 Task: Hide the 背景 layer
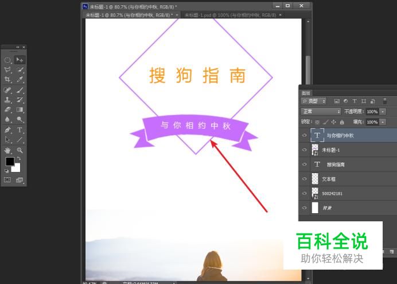pyautogui.click(x=305, y=208)
